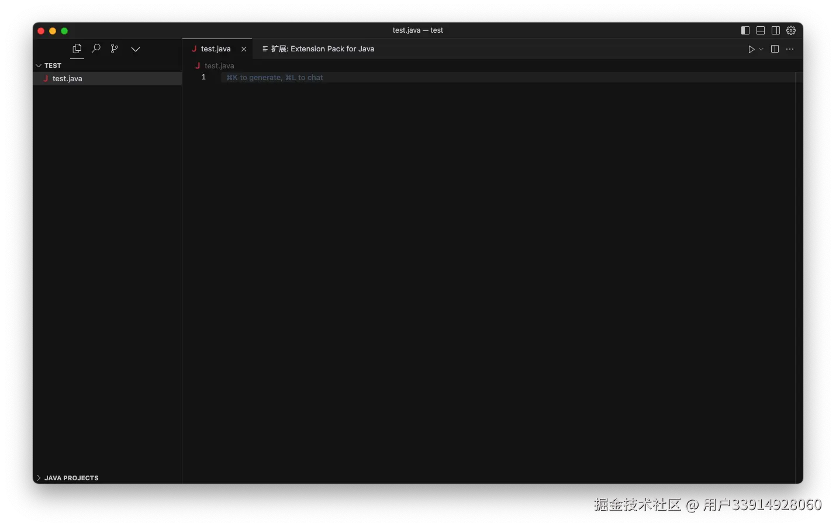Split the editor to the right

(775, 49)
